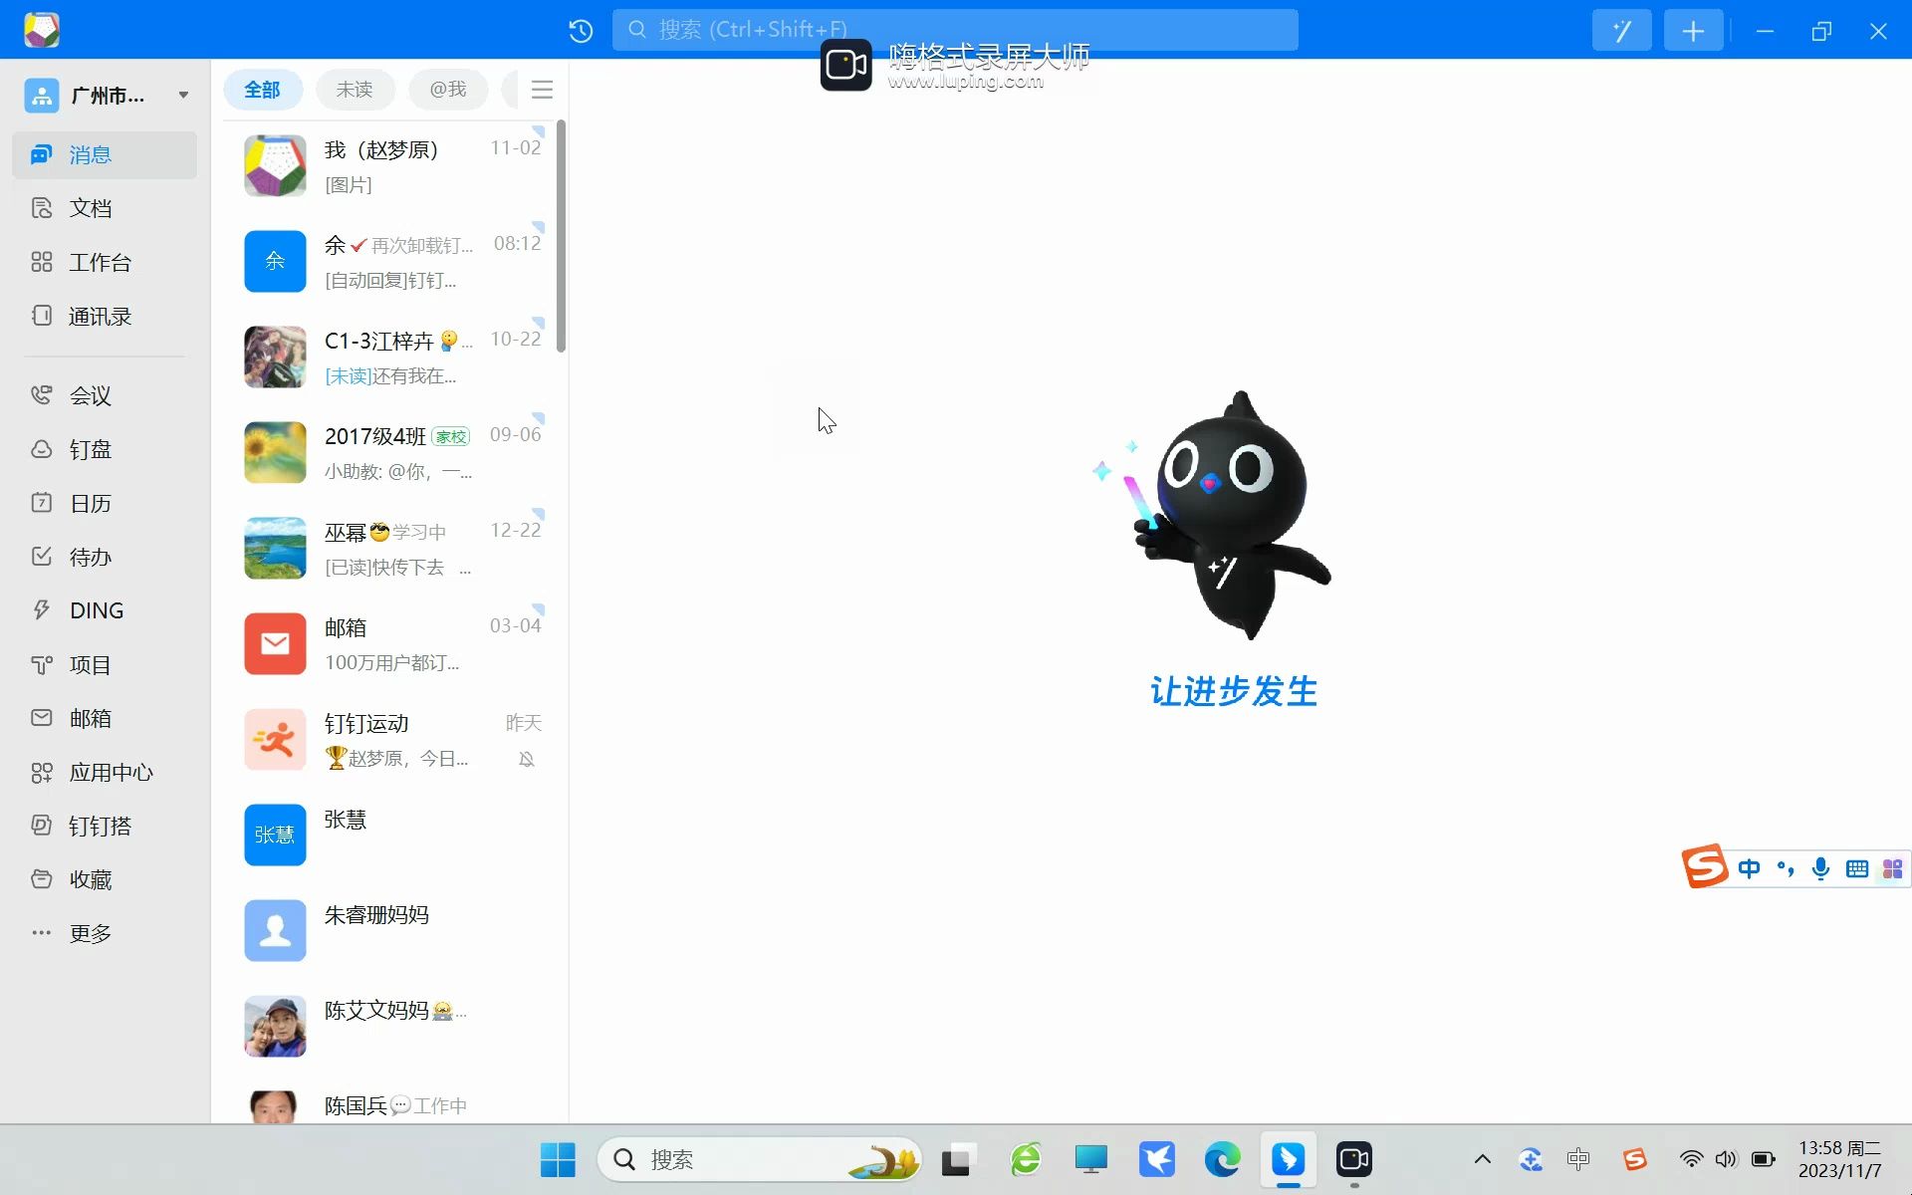Viewport: 1912px width, 1195px height.
Task: Open the 巫幂 conversation
Action: [x=391, y=549]
